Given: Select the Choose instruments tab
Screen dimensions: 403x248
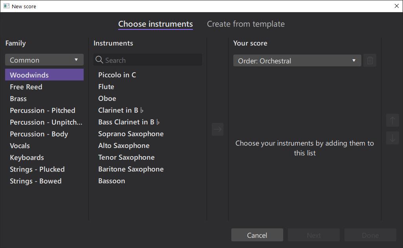Looking at the screenshot, I should point(156,24).
